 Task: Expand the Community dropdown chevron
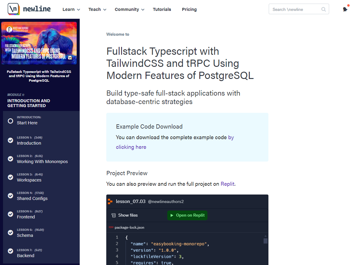(x=143, y=10)
